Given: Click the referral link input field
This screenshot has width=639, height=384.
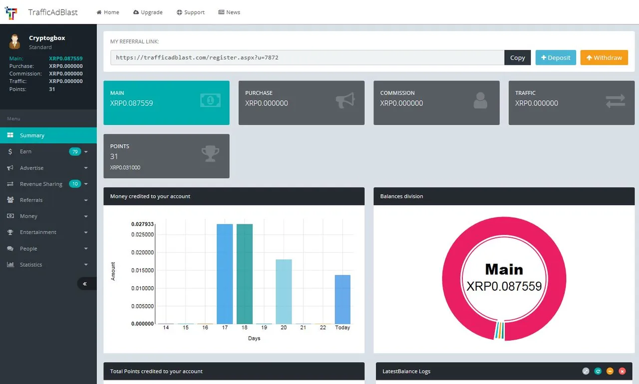Looking at the screenshot, I should pos(308,57).
